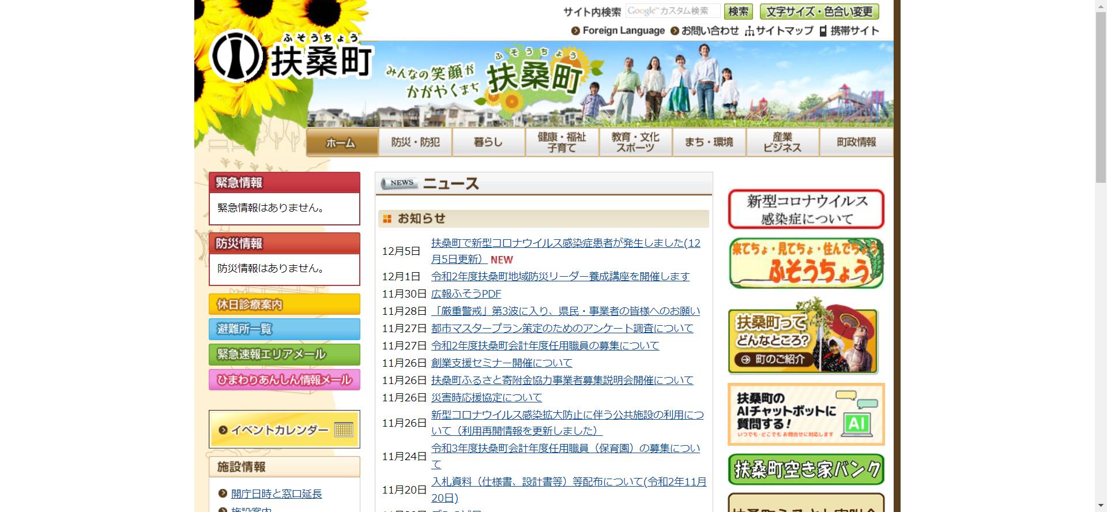Click the 扶桑町空き家バンク banner

point(806,469)
